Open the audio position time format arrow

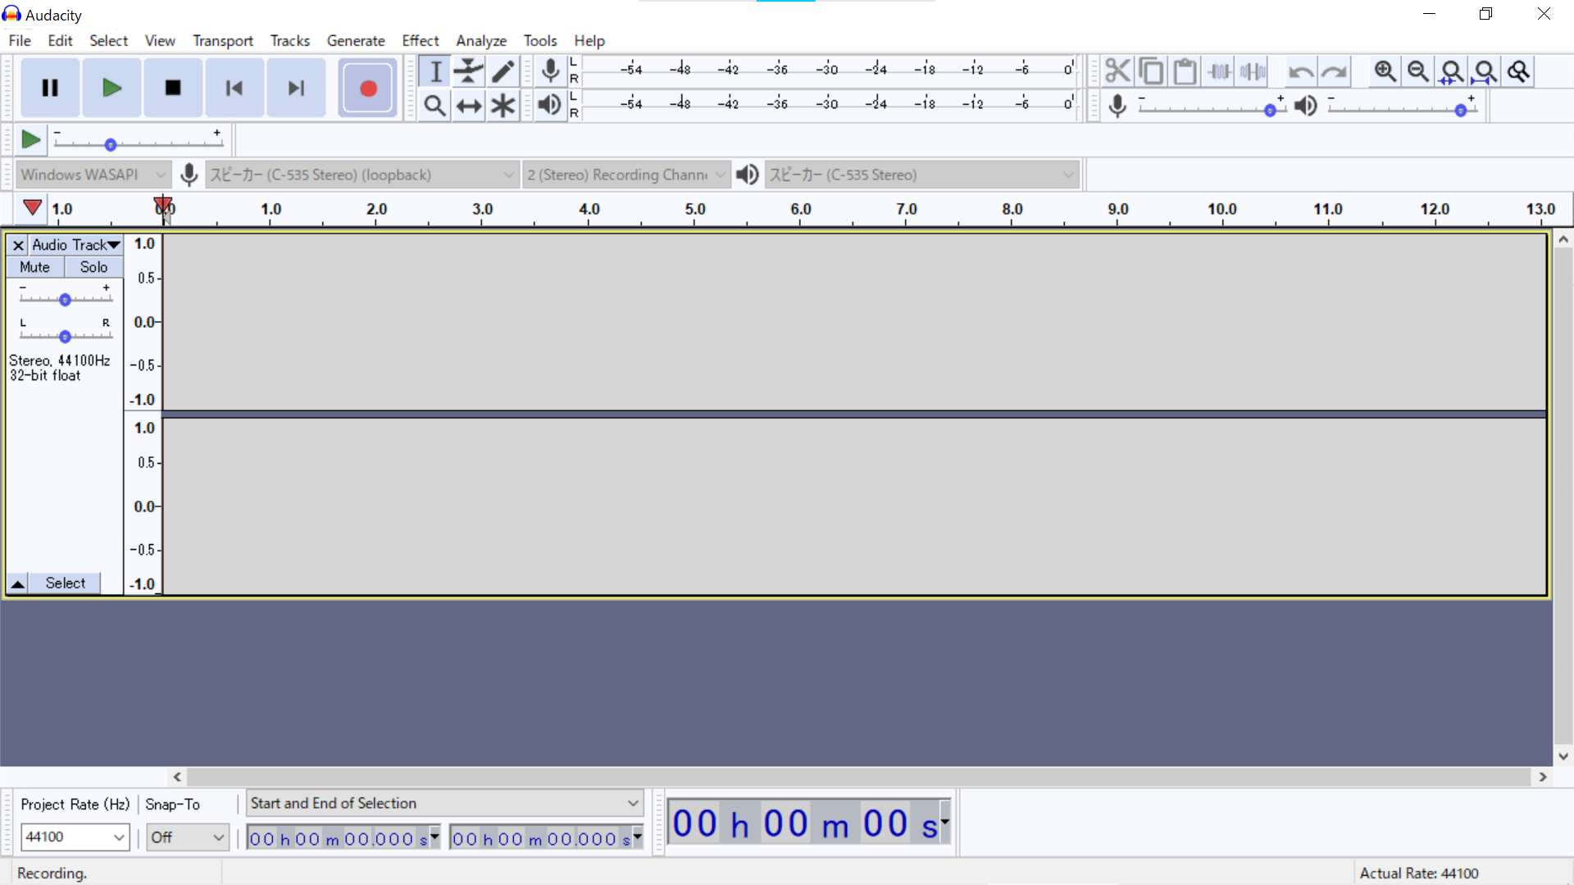tap(945, 822)
